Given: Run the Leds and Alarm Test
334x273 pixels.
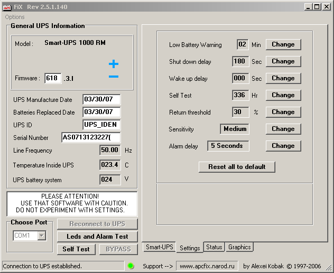Looking at the screenshot, I should (97, 237).
